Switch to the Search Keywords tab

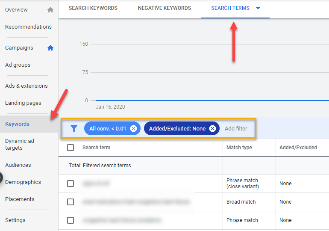(x=93, y=8)
